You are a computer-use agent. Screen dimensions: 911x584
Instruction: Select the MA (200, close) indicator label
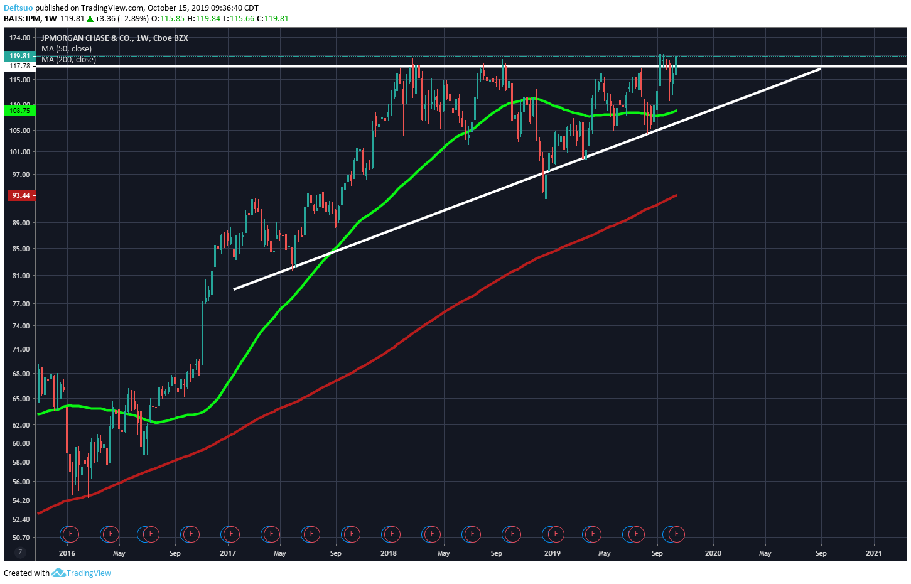click(x=68, y=60)
